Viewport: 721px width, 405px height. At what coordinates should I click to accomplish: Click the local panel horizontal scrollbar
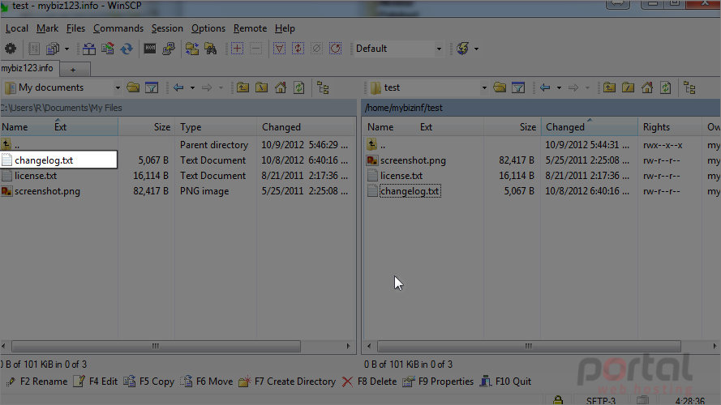[156, 346]
